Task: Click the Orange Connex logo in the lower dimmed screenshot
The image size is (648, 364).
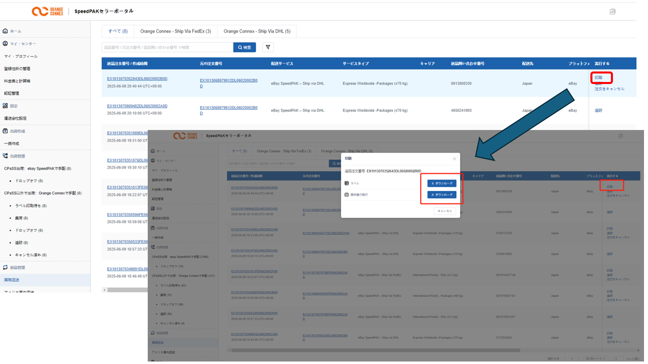Action: pos(186,136)
